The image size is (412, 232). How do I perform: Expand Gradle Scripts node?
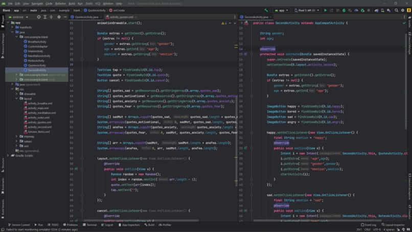[8, 155]
